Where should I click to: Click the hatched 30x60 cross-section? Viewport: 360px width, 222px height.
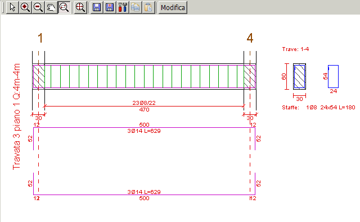[299, 76]
